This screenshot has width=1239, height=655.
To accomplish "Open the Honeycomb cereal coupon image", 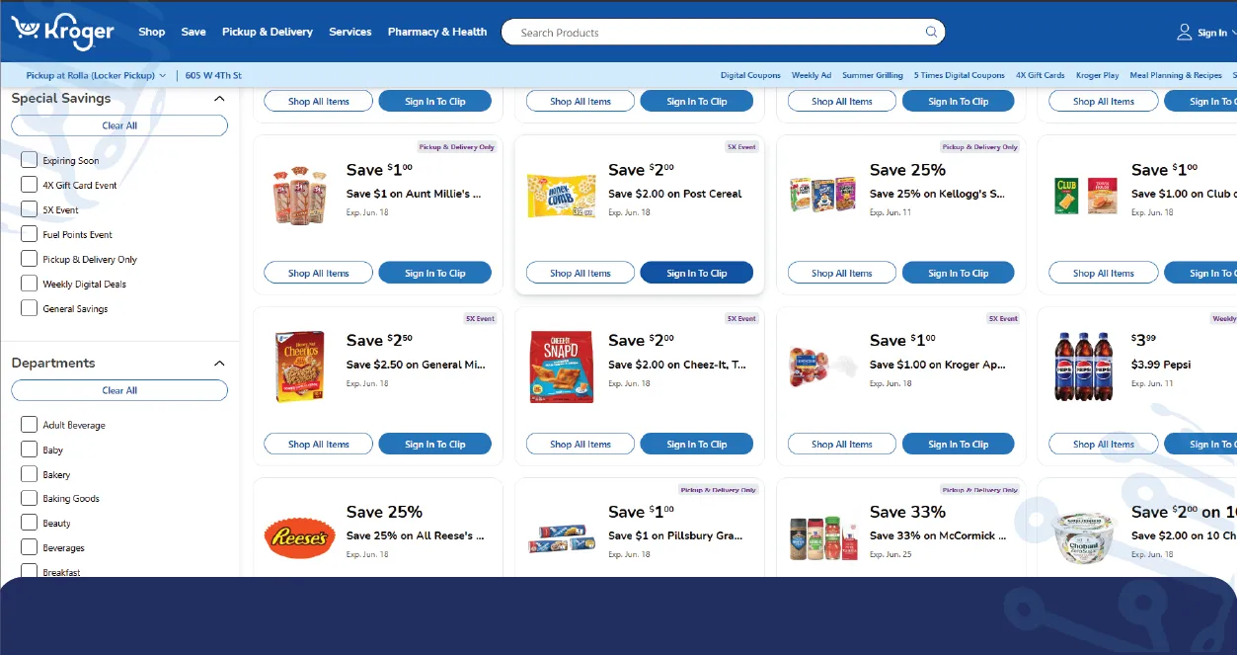I will coord(561,196).
